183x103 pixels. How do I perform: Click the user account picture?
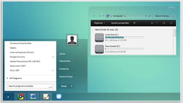pos(72,40)
